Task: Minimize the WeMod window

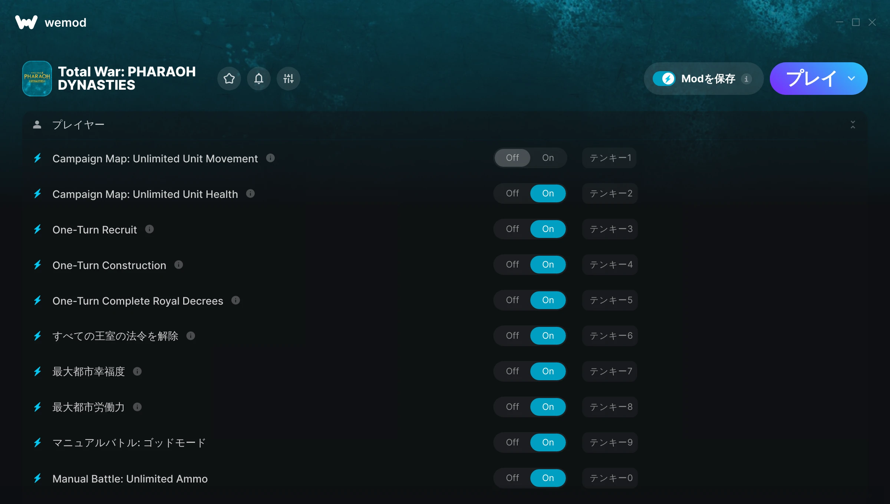Action: (840, 23)
